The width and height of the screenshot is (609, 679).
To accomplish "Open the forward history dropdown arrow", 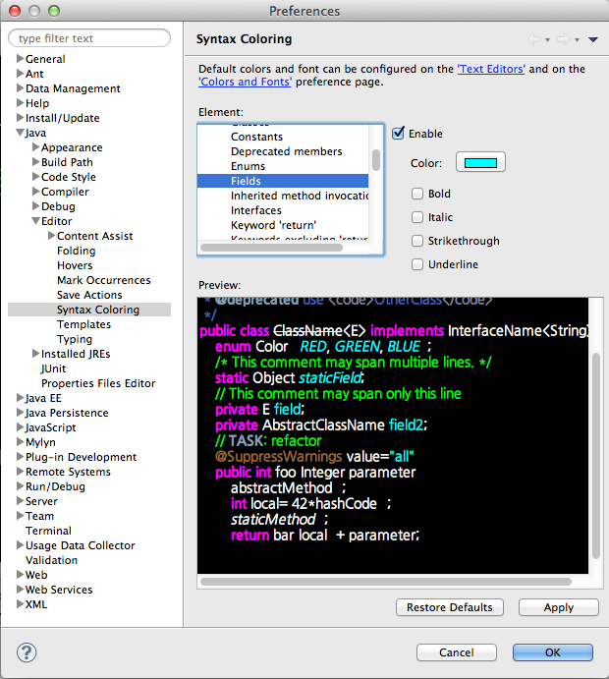I will [577, 40].
